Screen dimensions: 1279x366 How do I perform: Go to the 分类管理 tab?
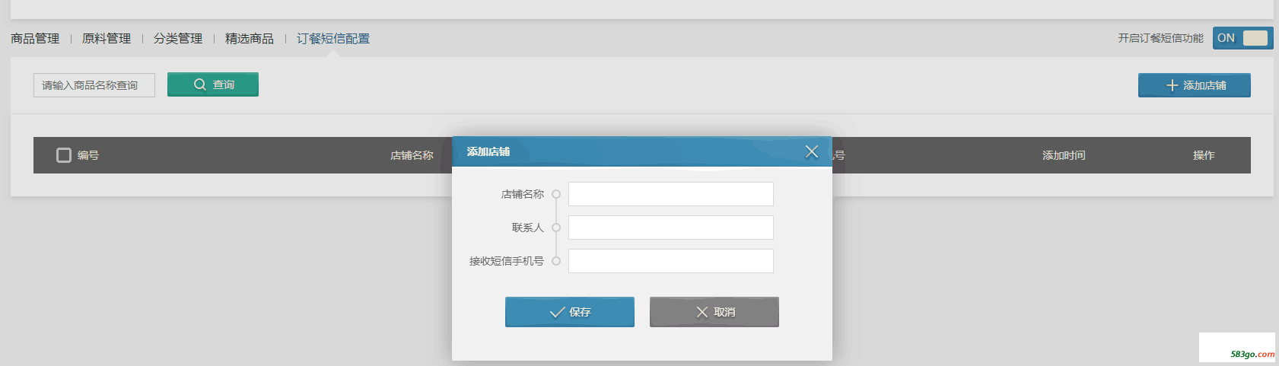coord(178,39)
